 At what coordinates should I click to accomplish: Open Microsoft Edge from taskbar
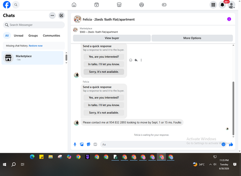pos(32,157)
